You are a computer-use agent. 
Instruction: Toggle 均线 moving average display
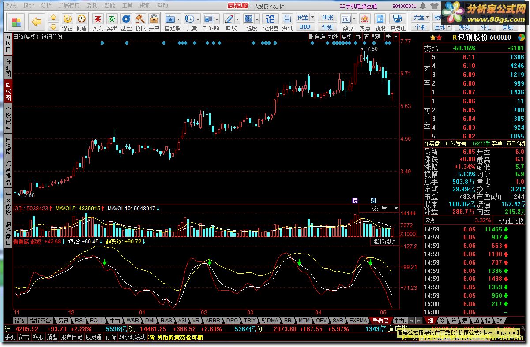coord(333,37)
